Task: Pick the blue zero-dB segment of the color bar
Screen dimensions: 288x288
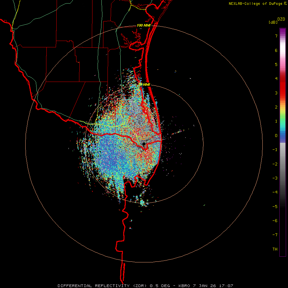Action: pyautogui.click(x=283, y=137)
